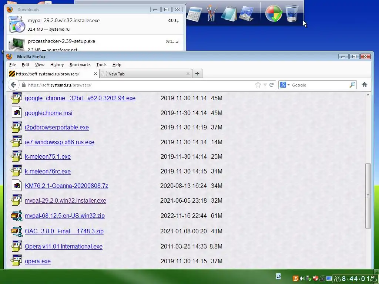Open the calculator icon in the desktop dock

click(194, 14)
